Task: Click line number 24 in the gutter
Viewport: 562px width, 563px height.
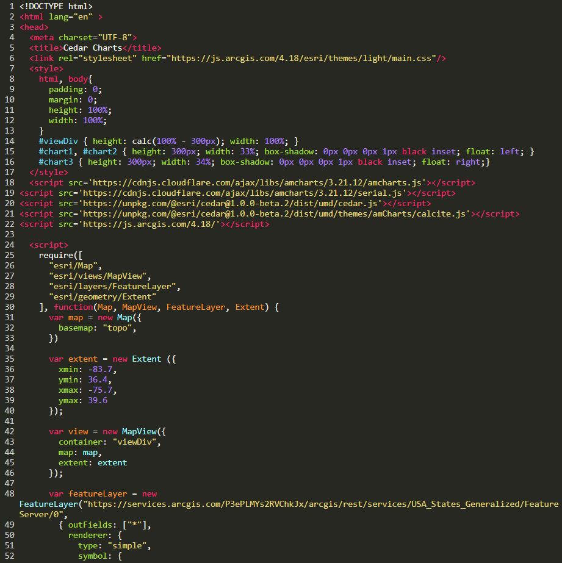Action: pos(9,245)
